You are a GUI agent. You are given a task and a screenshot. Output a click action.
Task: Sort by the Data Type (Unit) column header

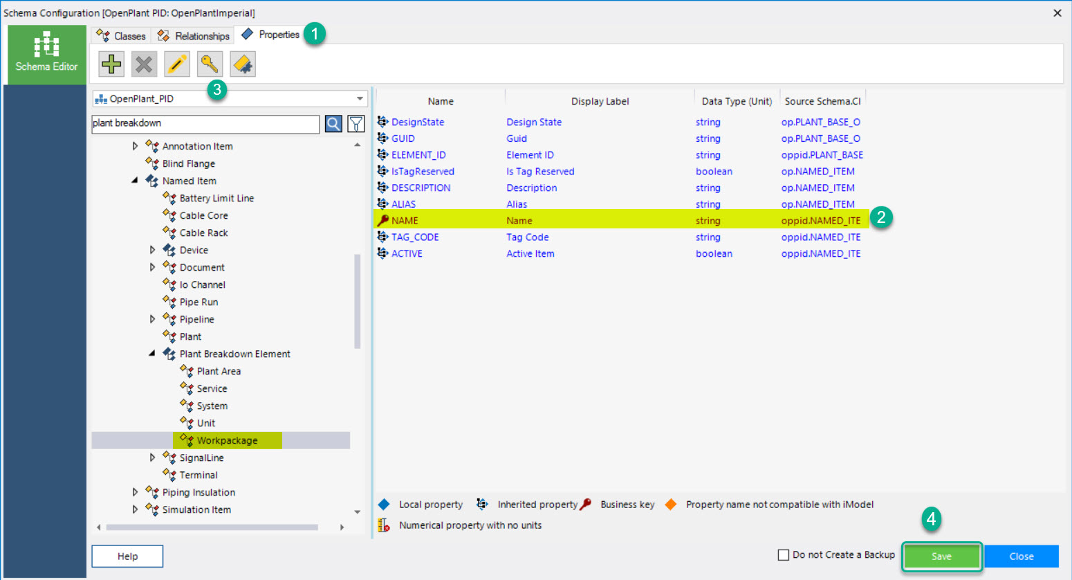pyautogui.click(x=737, y=101)
